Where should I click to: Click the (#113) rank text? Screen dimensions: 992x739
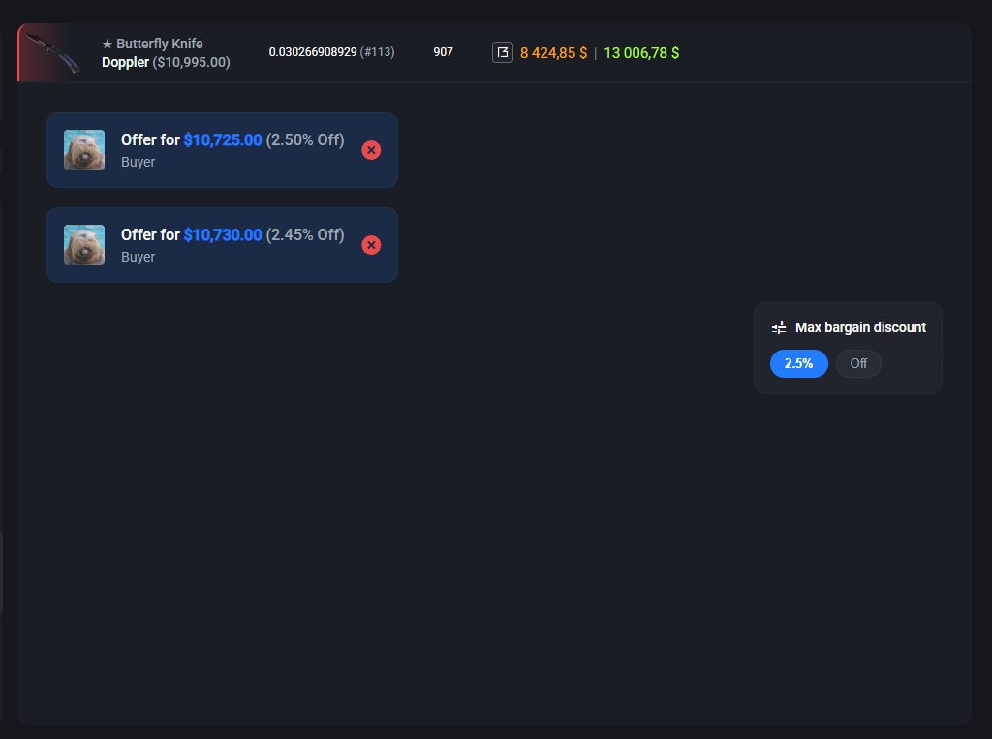click(377, 52)
